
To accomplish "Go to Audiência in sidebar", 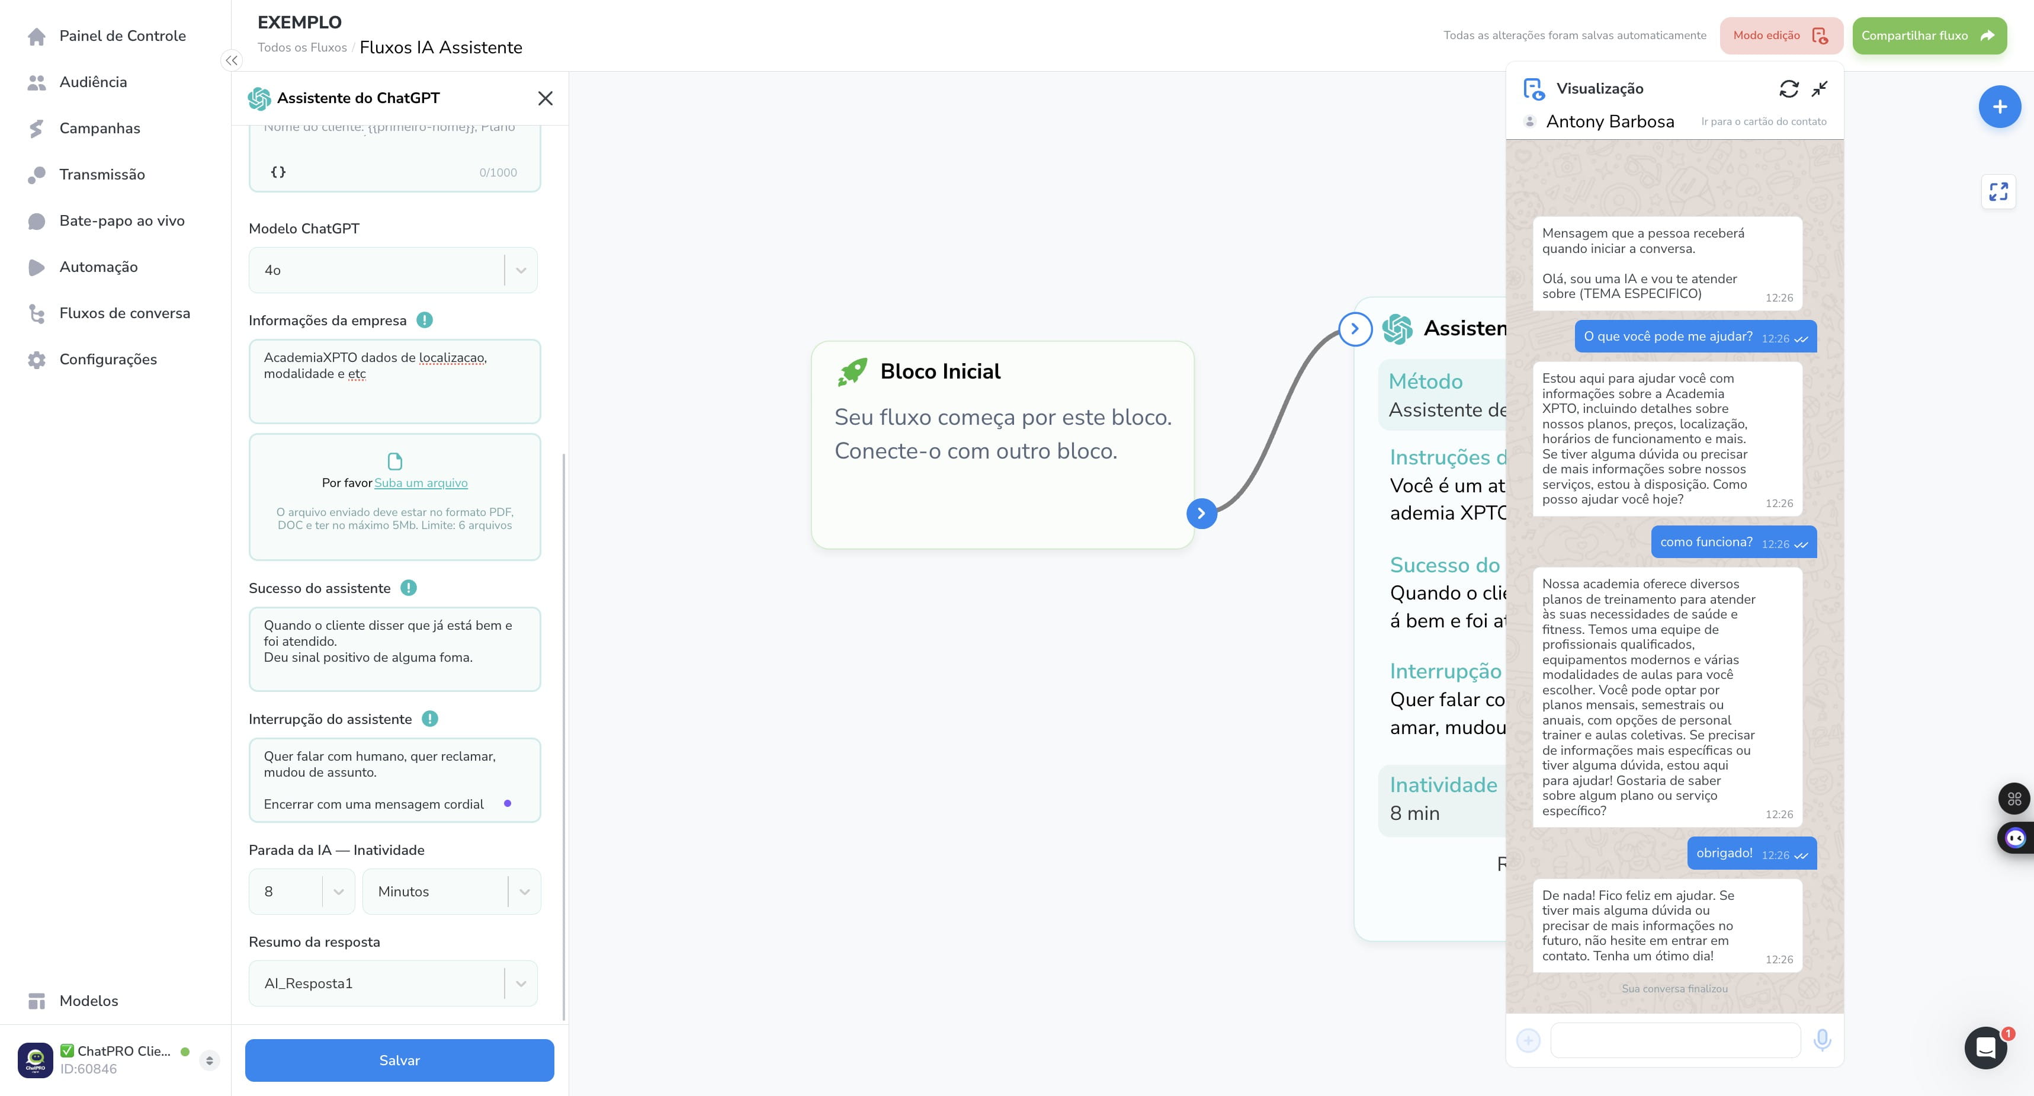I will coord(93,82).
